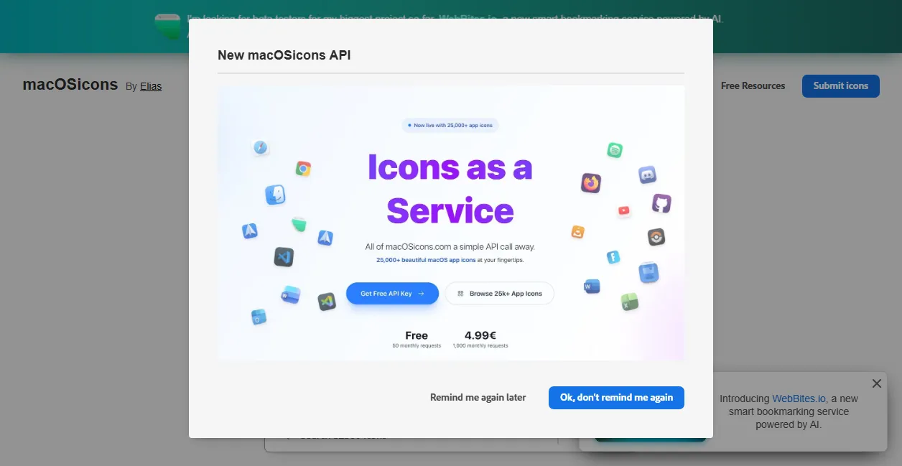Select the Spotify icon
This screenshot has height=466, width=902.
pyautogui.click(x=615, y=151)
